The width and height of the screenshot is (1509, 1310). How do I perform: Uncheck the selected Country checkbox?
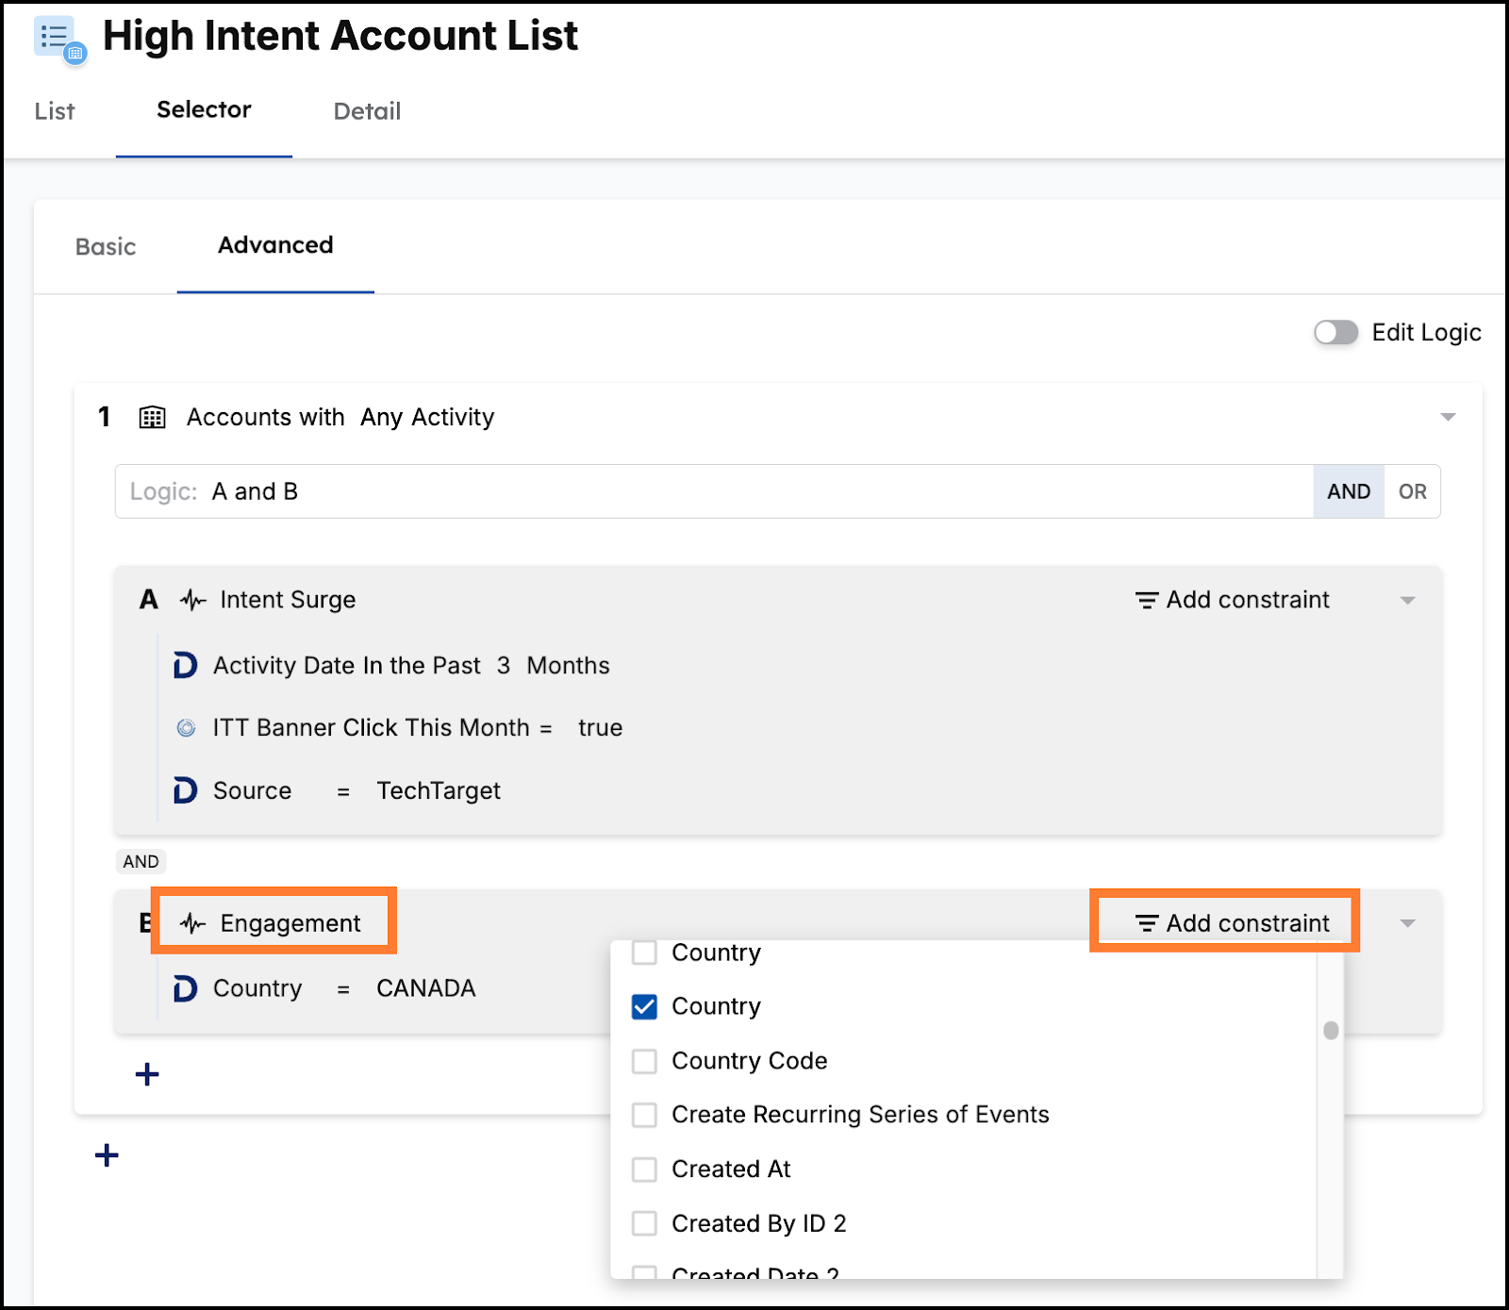[644, 1007]
